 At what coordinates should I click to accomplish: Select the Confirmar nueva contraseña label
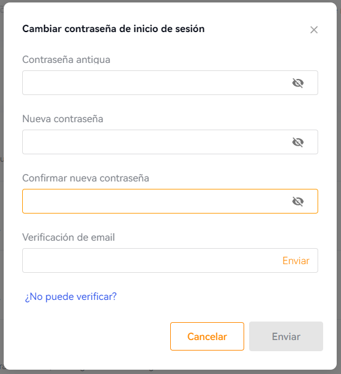coord(86,178)
